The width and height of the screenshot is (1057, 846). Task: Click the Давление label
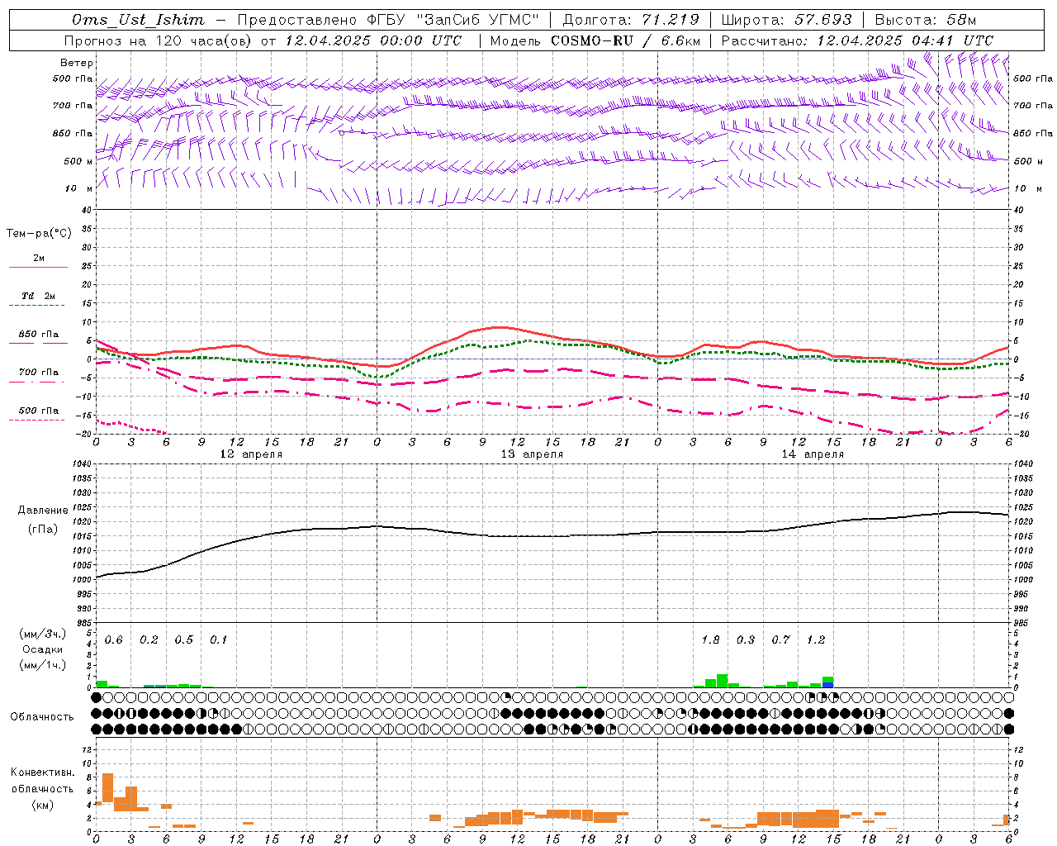coord(43,511)
